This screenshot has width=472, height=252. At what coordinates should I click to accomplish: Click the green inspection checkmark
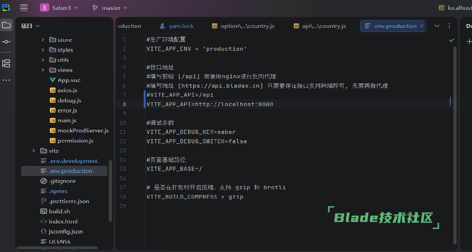[x=452, y=40]
